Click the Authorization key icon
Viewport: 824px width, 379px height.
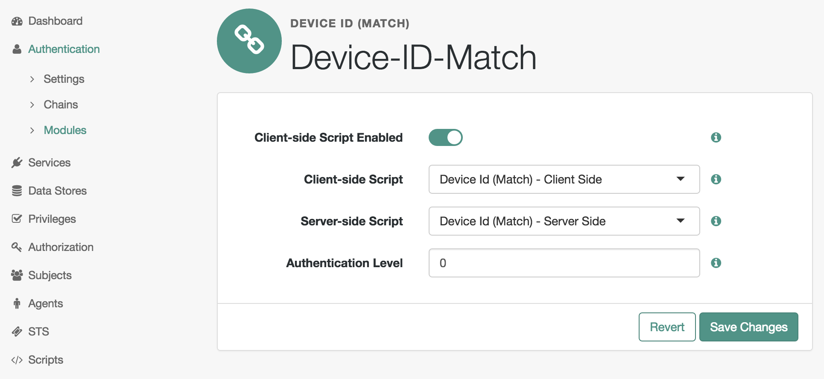coord(17,247)
